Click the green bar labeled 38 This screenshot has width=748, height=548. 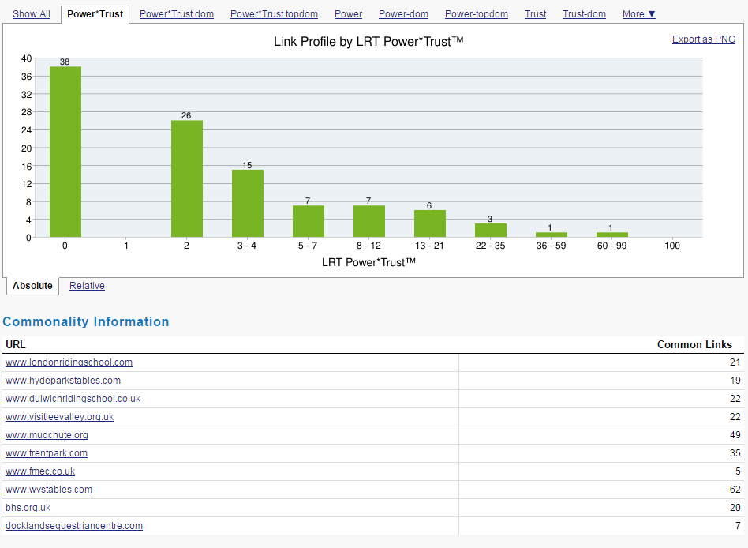65,152
